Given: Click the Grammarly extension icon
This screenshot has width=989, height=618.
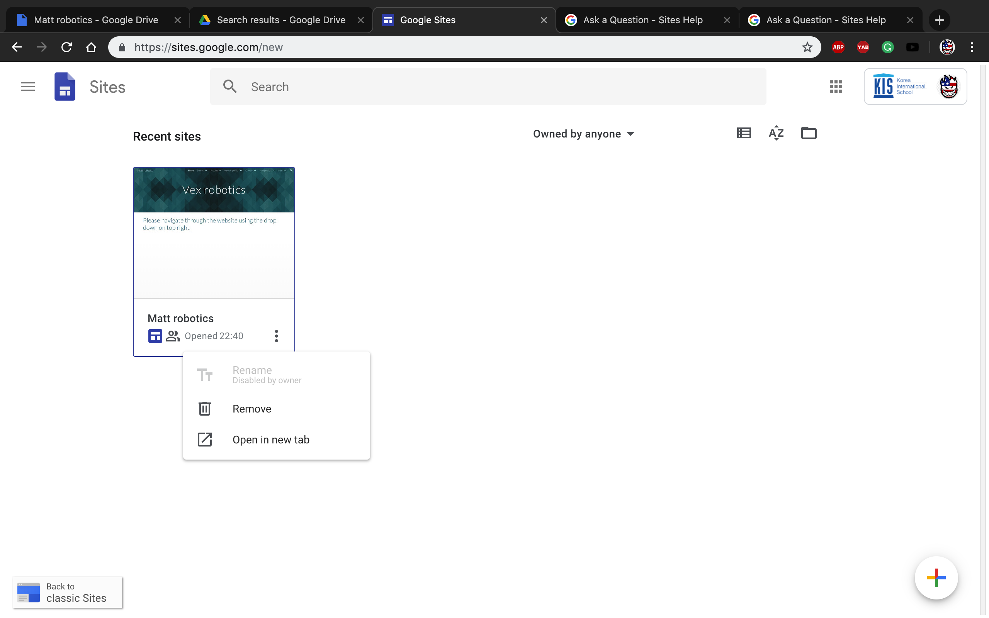Looking at the screenshot, I should coord(887,48).
